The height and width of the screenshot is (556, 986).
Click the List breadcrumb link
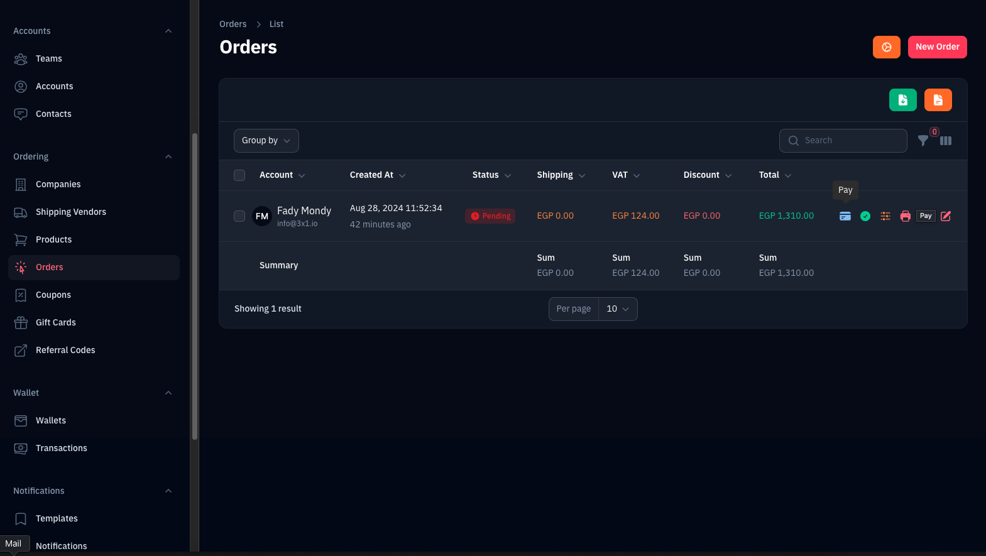pos(277,24)
